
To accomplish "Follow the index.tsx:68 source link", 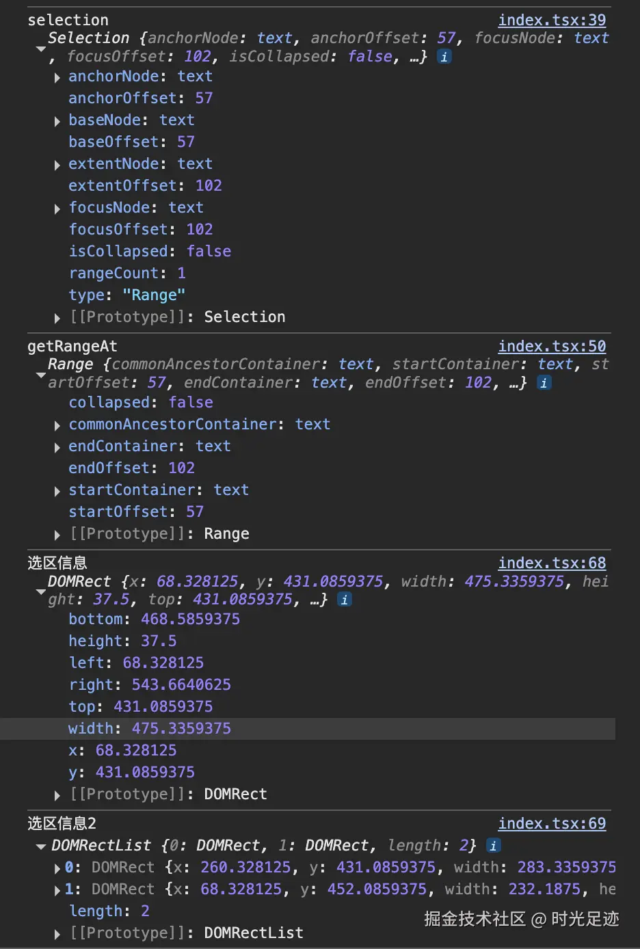I will (552, 563).
